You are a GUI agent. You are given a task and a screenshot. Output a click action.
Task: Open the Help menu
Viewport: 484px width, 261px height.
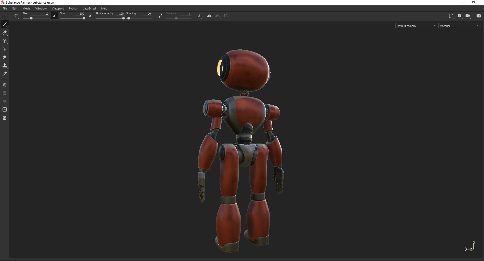tap(104, 8)
